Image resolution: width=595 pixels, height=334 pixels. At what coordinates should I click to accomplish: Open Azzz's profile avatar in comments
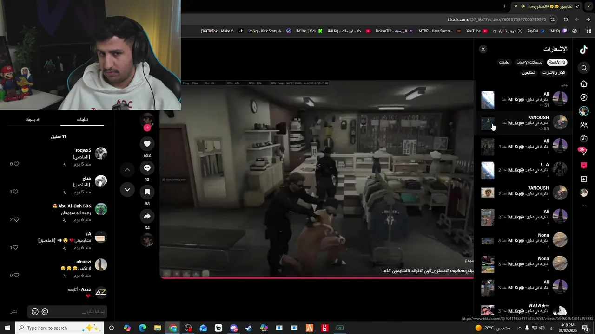tap(101, 293)
